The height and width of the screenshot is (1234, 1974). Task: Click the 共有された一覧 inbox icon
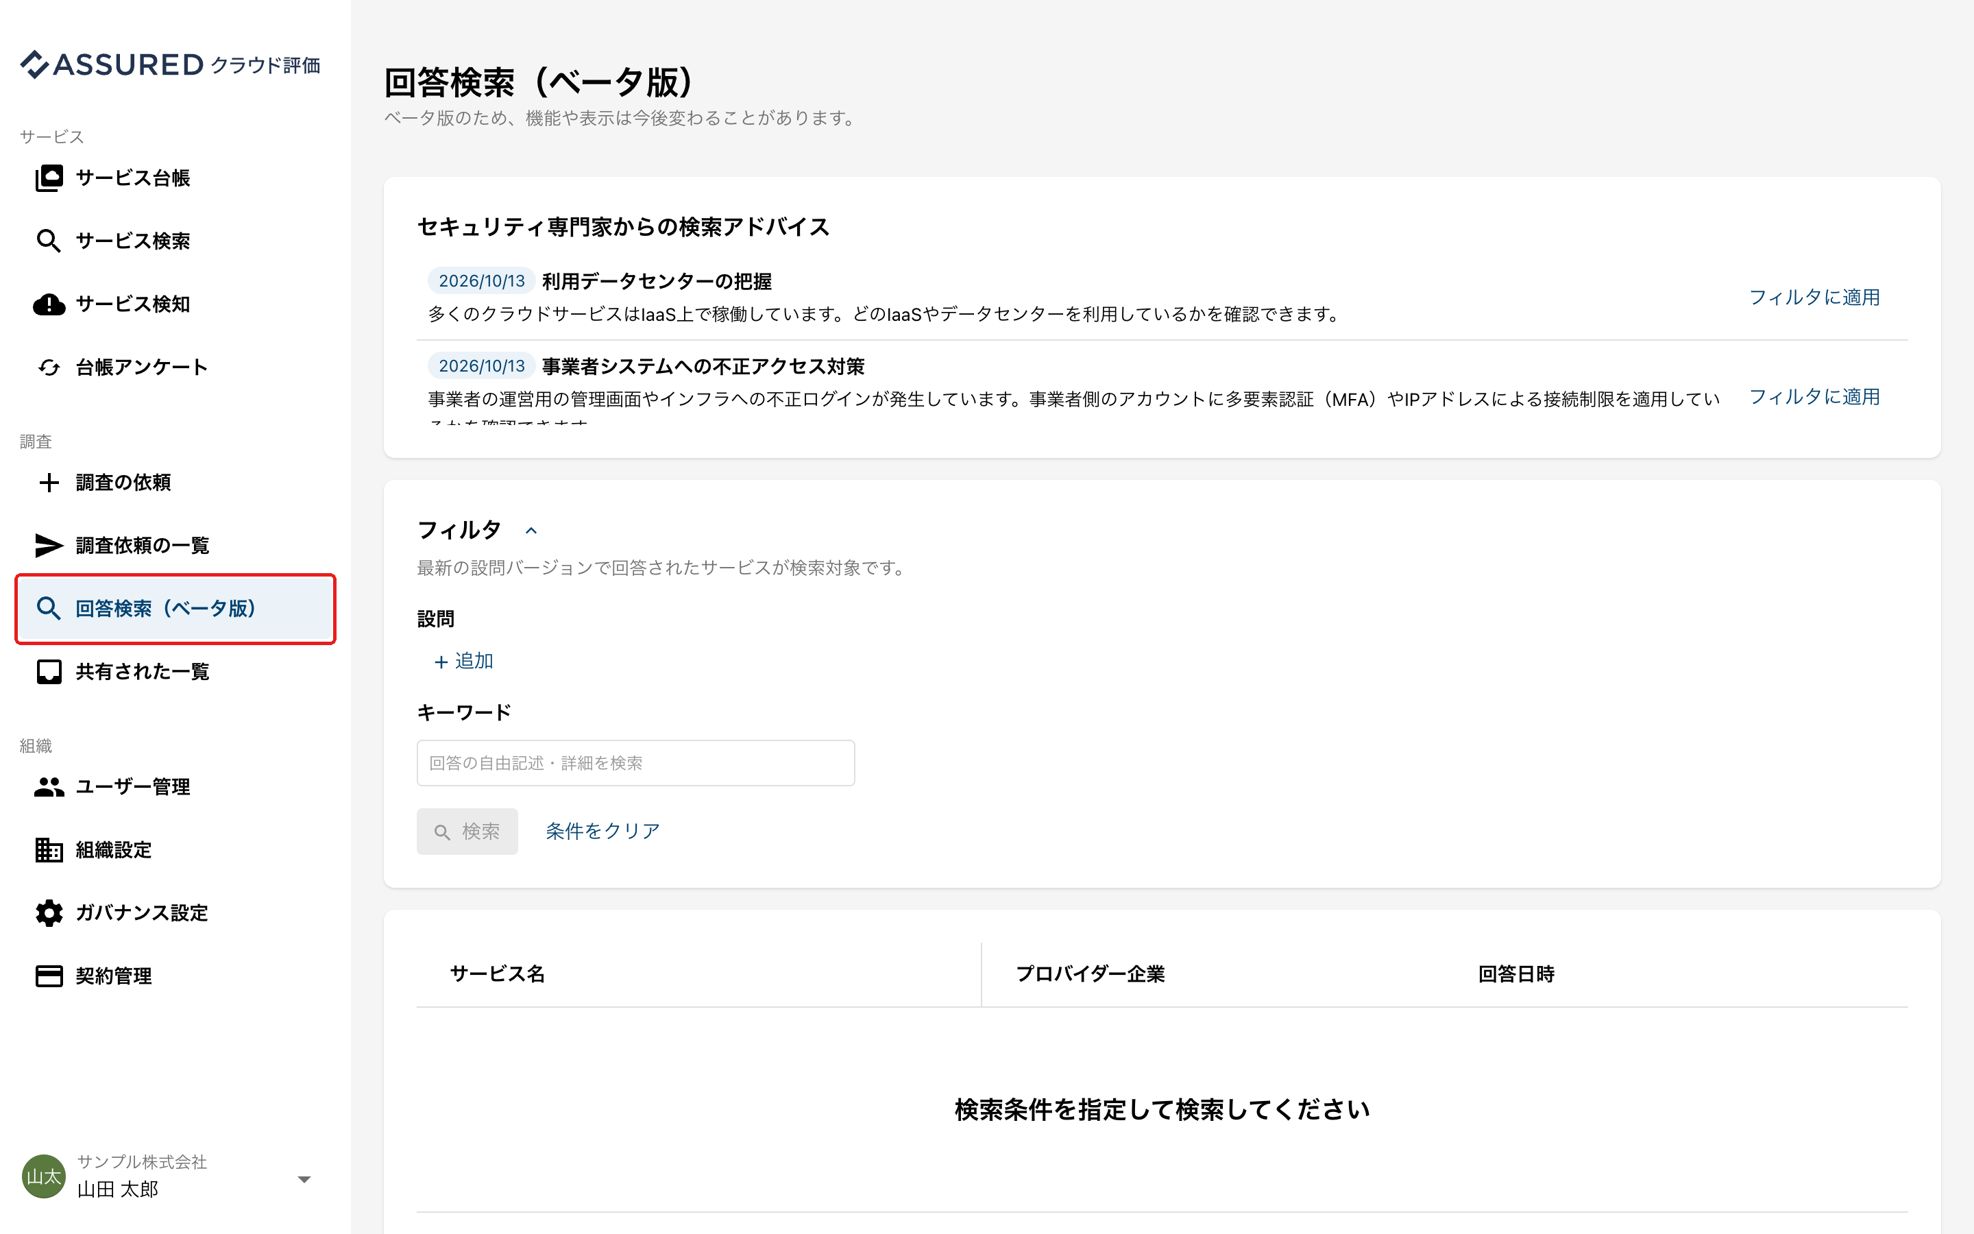49,672
